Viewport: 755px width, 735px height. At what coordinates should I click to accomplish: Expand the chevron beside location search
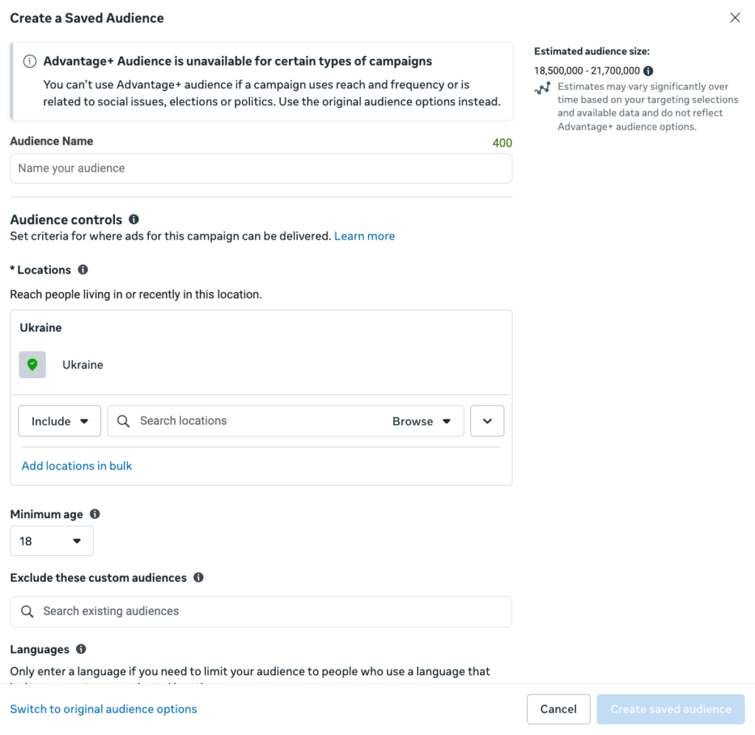(487, 422)
